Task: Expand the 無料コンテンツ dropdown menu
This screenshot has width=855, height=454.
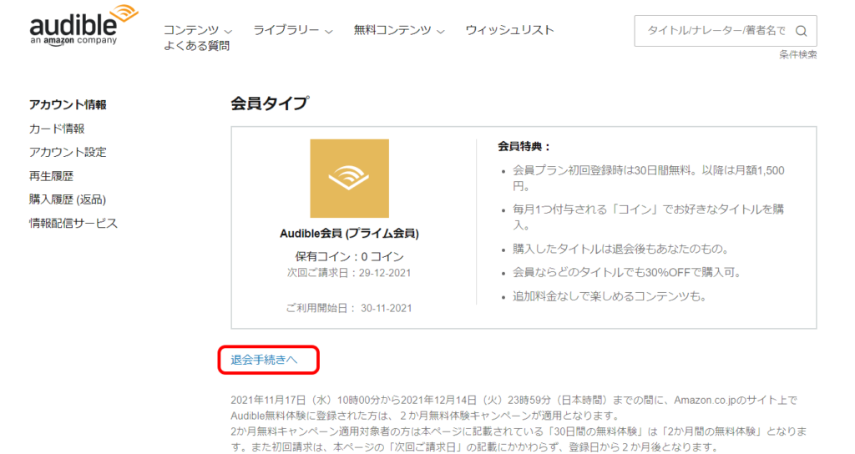Action: point(399,30)
